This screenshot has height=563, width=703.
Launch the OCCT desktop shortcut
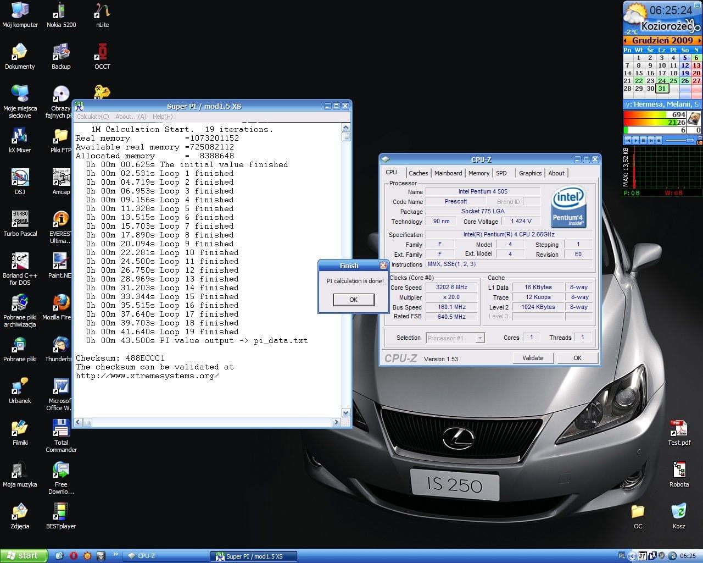pos(102,57)
